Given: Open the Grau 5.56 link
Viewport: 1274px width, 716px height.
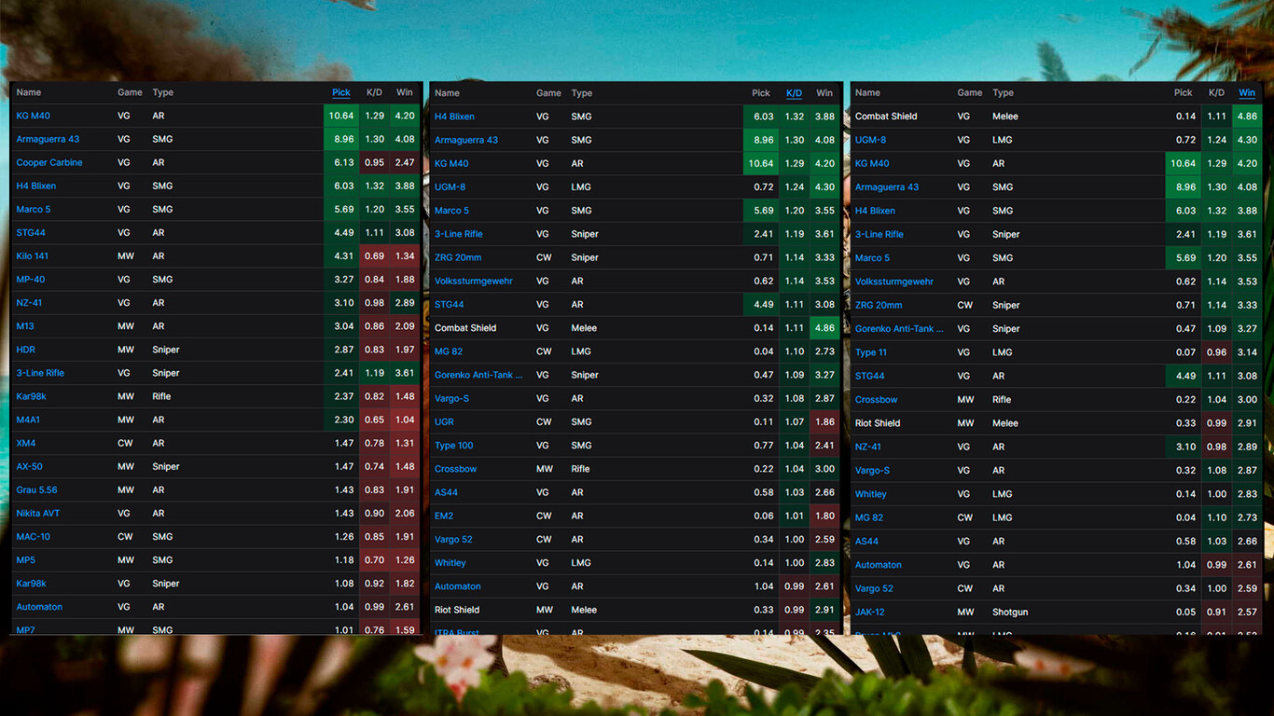Looking at the screenshot, I should (x=36, y=489).
